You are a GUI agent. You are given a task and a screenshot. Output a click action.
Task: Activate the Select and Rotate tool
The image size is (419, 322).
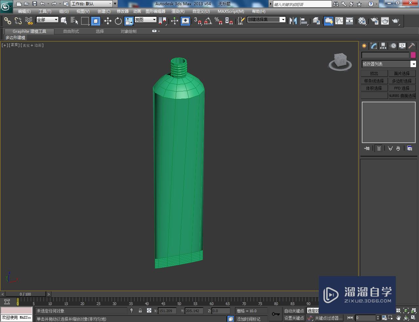(x=118, y=21)
